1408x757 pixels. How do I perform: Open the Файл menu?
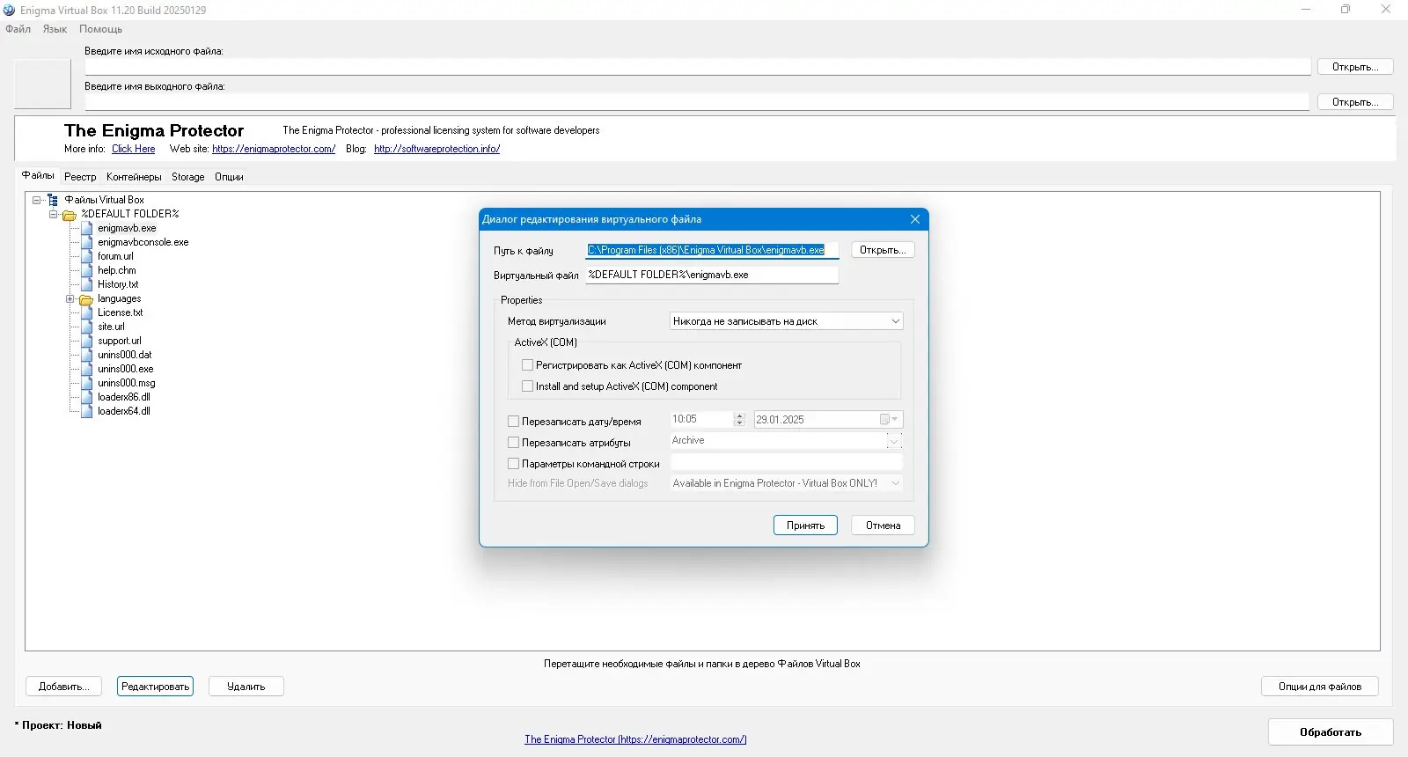click(18, 29)
